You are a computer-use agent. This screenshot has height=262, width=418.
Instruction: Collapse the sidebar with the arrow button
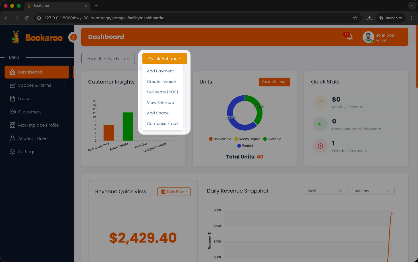pos(73,37)
